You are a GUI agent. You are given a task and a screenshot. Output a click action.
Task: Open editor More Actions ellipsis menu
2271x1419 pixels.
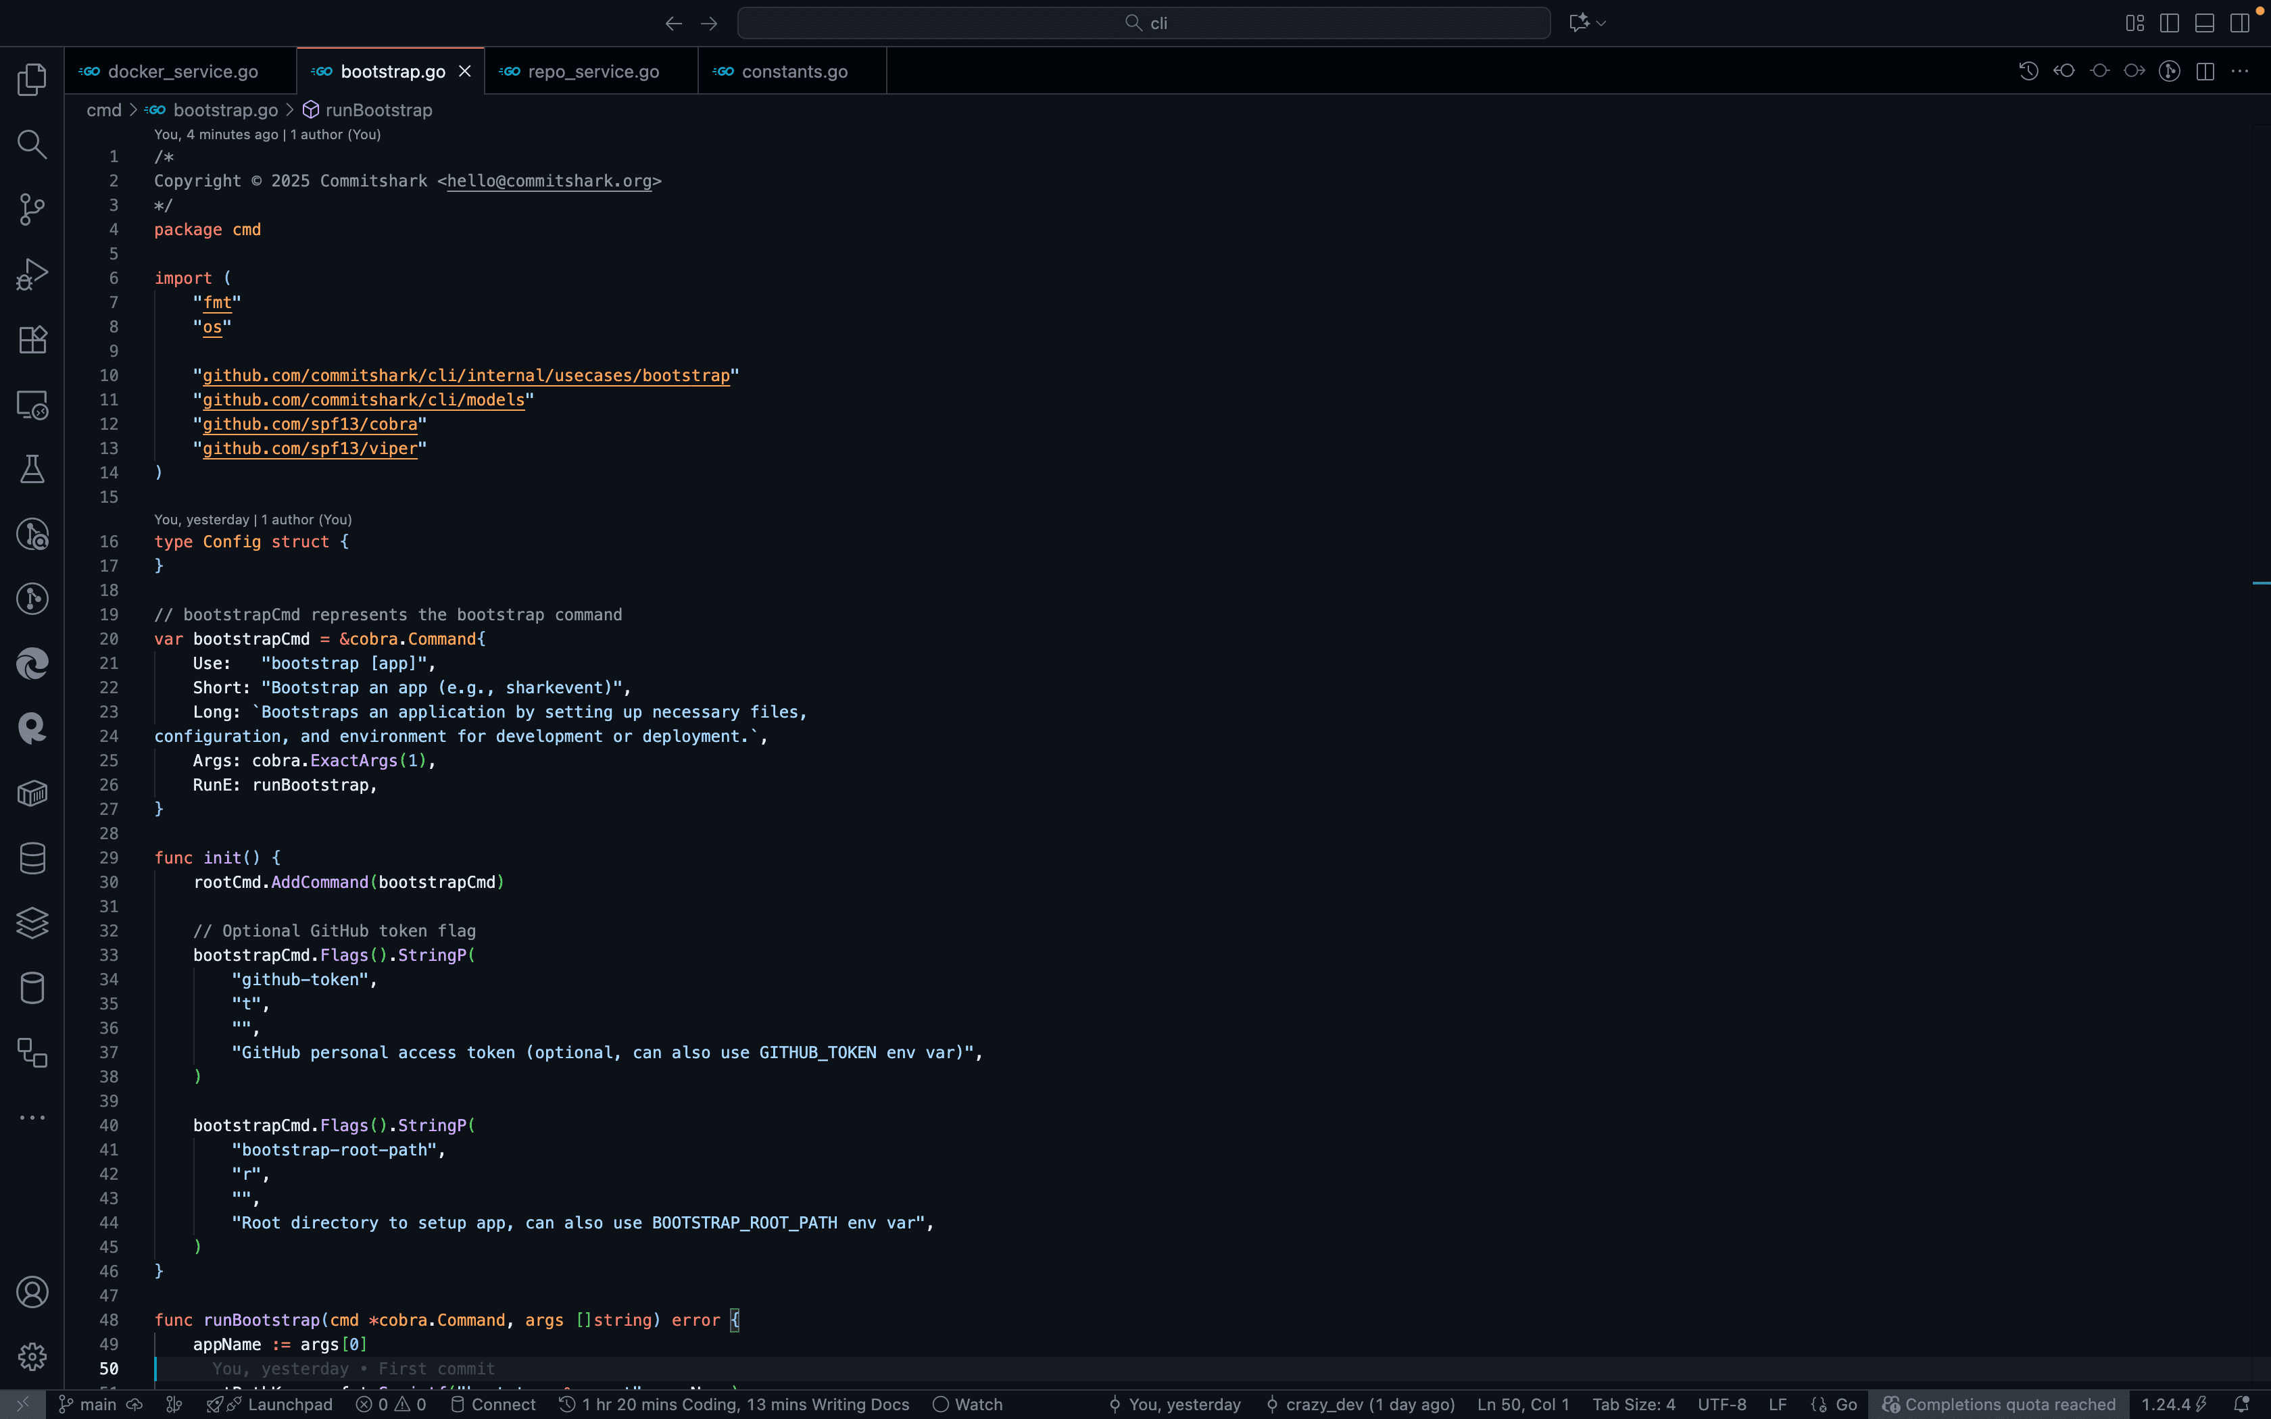pos(2240,72)
